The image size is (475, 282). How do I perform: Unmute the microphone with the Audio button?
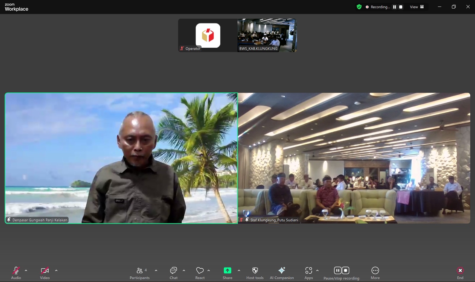coord(16,271)
